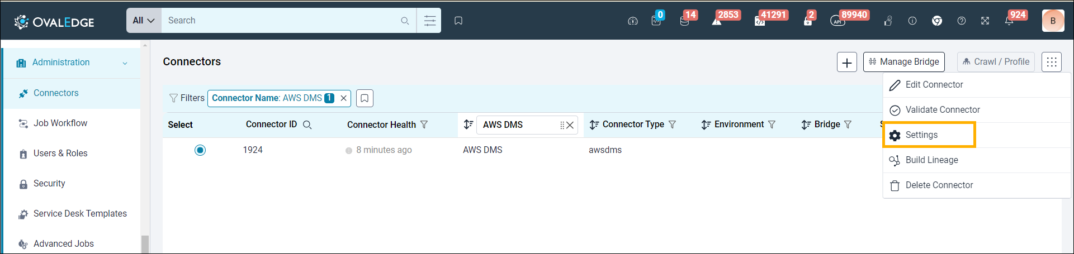Clear AWS DMS column filter text

[x=570, y=125]
